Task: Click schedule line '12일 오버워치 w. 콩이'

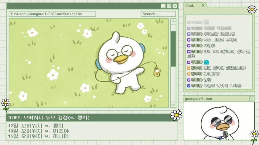Action: click(36, 126)
